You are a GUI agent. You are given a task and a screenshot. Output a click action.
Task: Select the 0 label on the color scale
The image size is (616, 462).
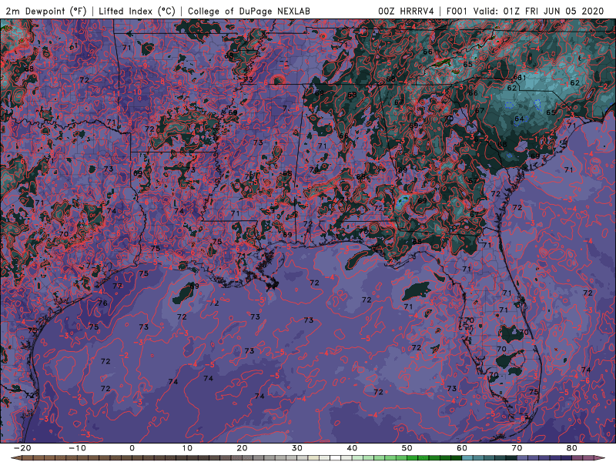point(132,448)
